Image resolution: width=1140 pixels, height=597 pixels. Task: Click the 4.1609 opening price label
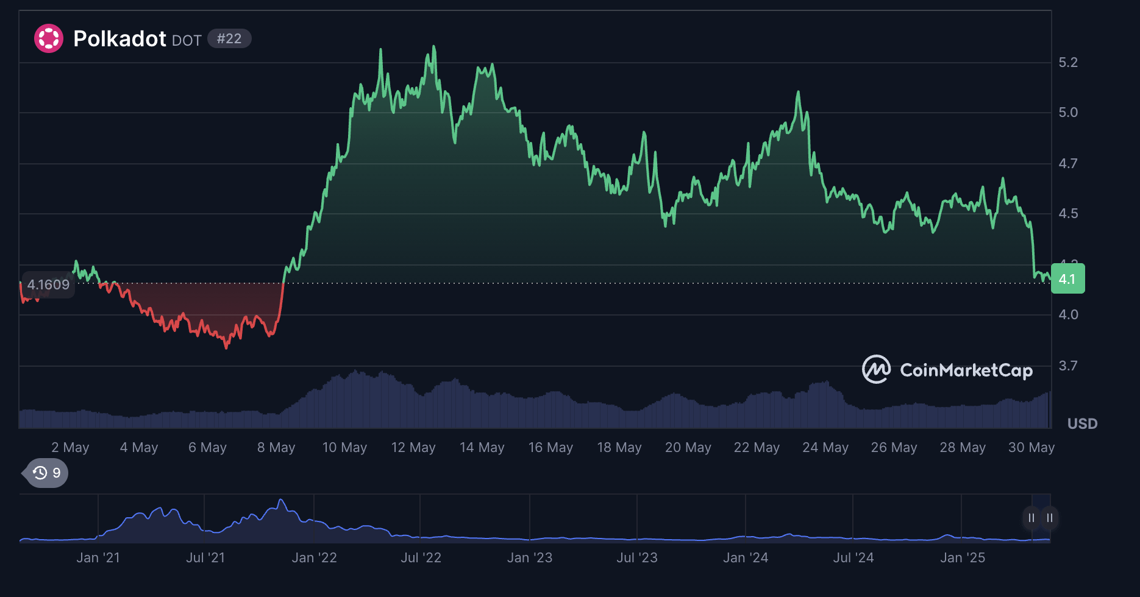(48, 284)
